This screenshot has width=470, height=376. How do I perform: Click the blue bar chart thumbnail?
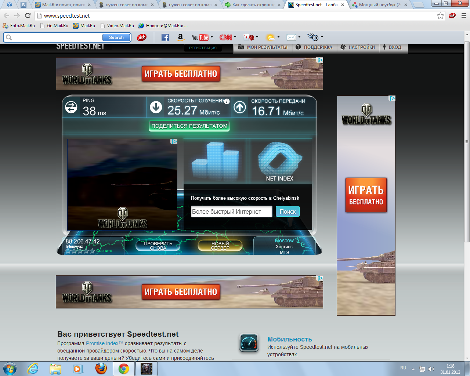(x=216, y=161)
